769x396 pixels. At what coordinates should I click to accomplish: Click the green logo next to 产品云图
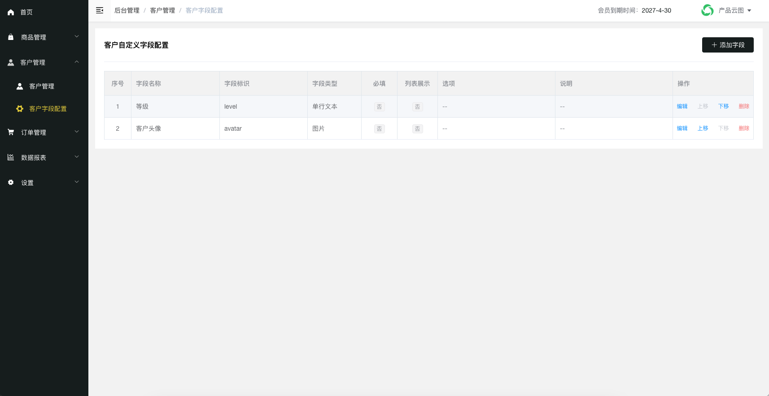point(708,10)
